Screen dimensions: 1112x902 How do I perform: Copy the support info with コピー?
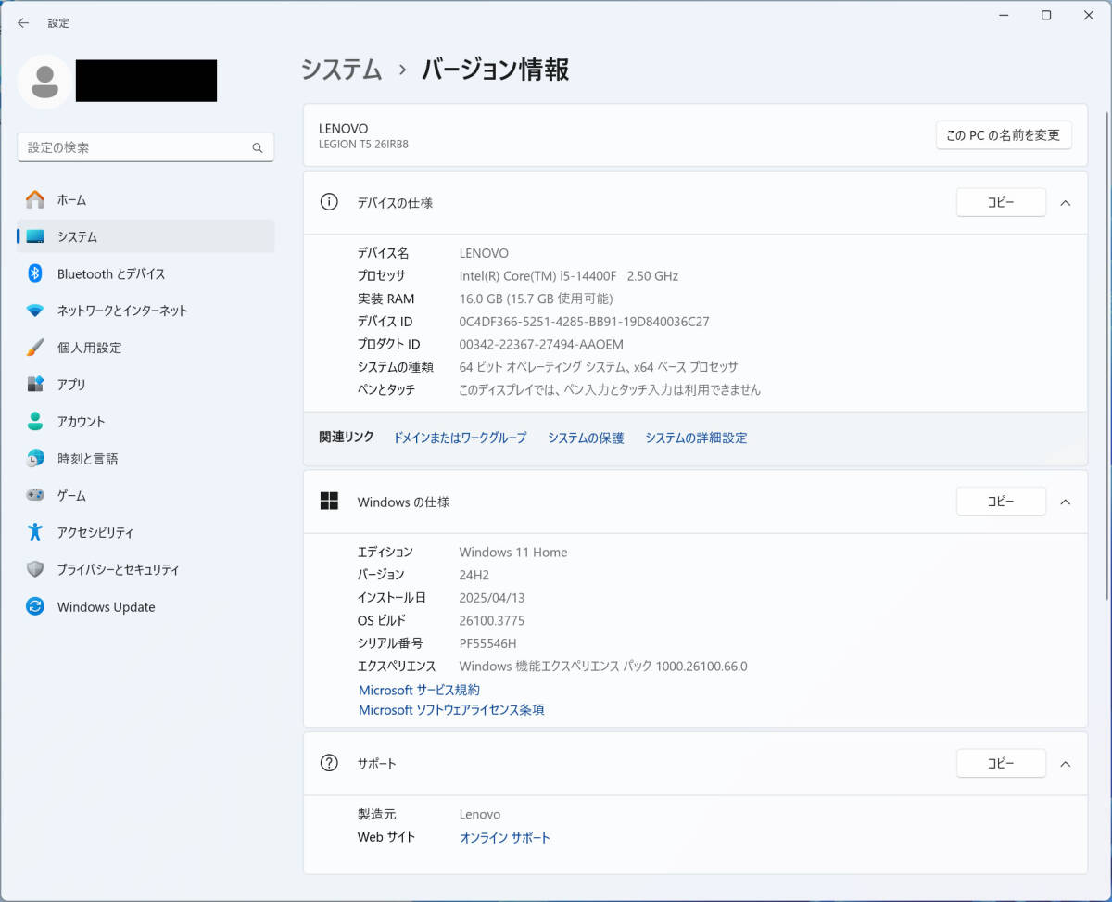pyautogui.click(x=1001, y=764)
